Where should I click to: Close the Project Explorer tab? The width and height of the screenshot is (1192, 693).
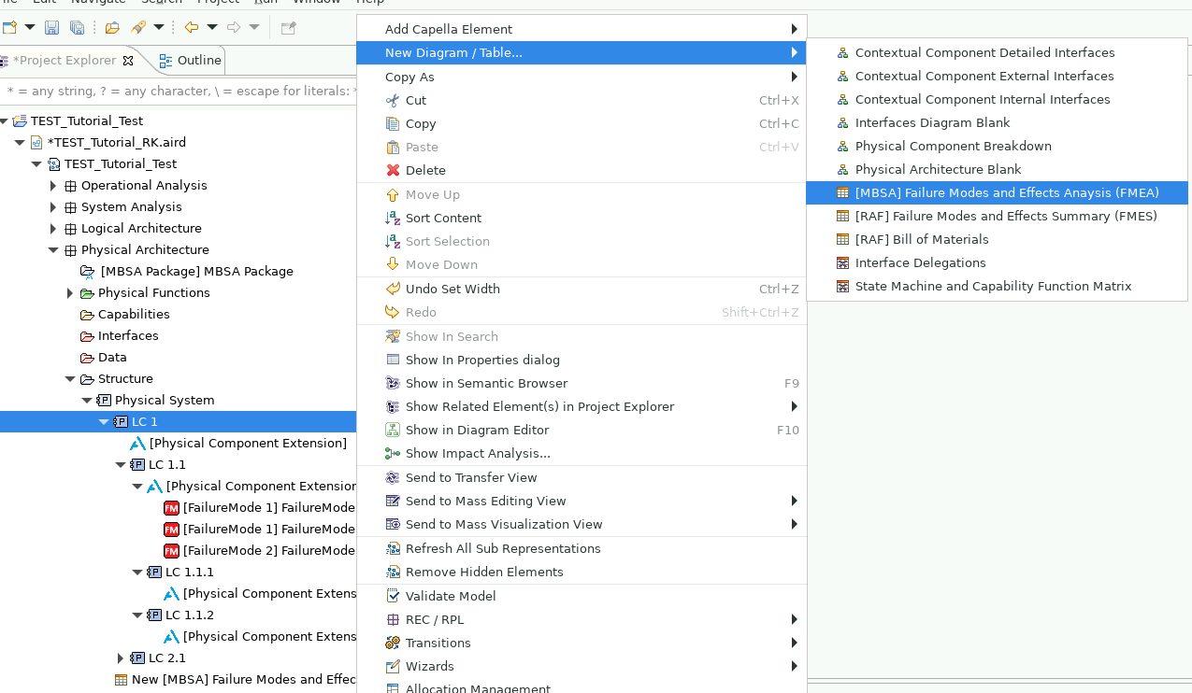(128, 61)
